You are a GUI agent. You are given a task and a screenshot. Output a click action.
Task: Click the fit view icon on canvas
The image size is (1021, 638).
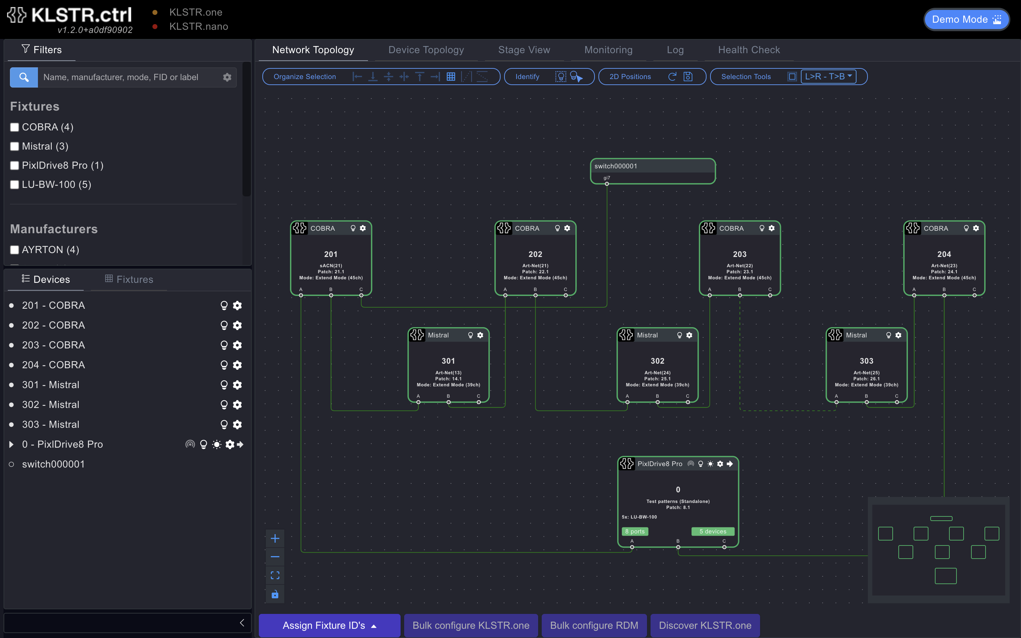tap(275, 575)
